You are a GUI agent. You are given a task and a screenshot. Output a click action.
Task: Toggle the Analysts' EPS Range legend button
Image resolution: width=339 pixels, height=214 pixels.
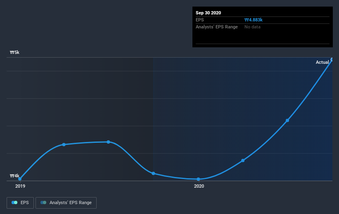66,203
